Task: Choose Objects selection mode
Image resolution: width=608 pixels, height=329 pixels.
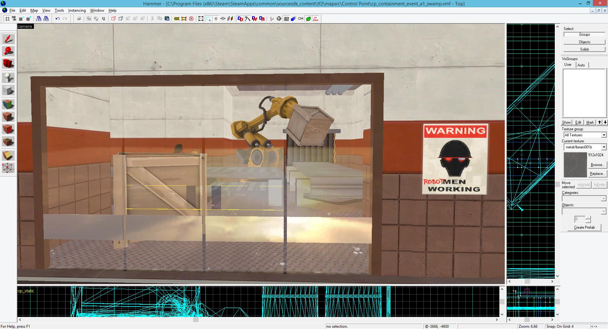Action: pyautogui.click(x=585, y=42)
